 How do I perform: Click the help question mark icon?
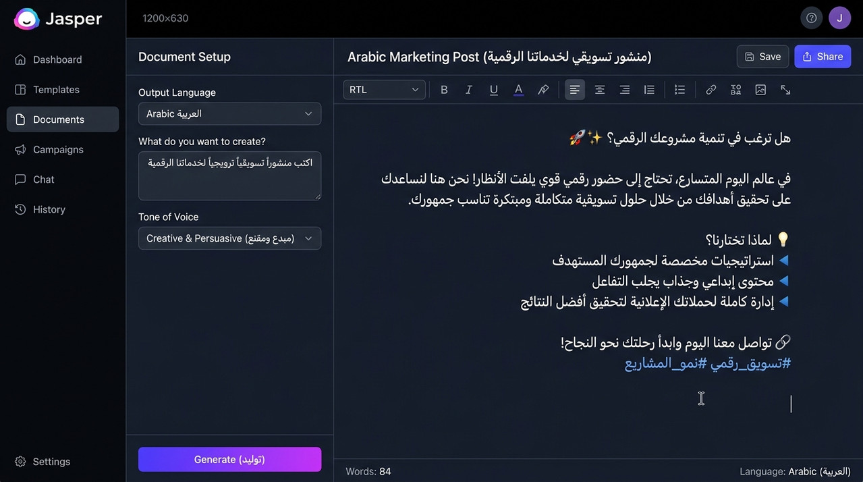coord(811,18)
